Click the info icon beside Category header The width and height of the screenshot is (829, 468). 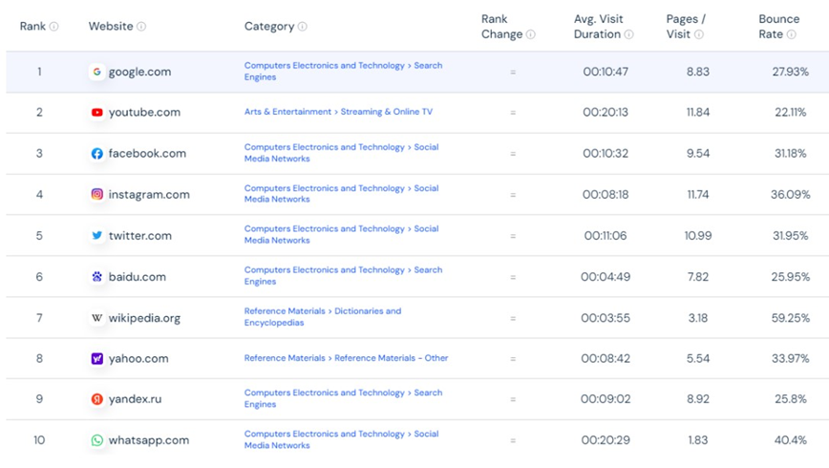[303, 27]
